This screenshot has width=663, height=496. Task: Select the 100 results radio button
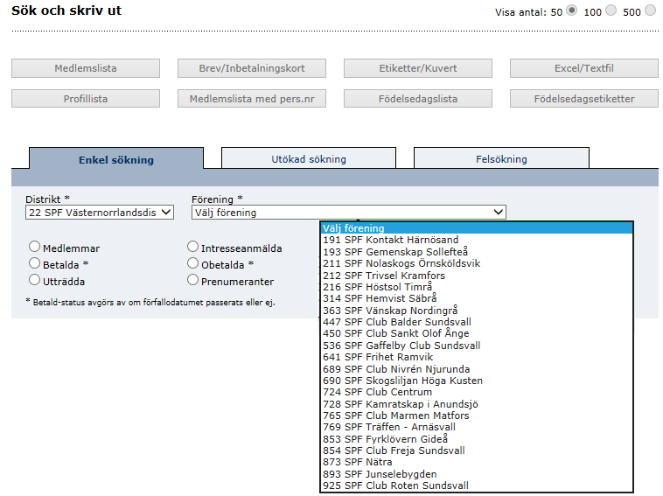click(611, 10)
